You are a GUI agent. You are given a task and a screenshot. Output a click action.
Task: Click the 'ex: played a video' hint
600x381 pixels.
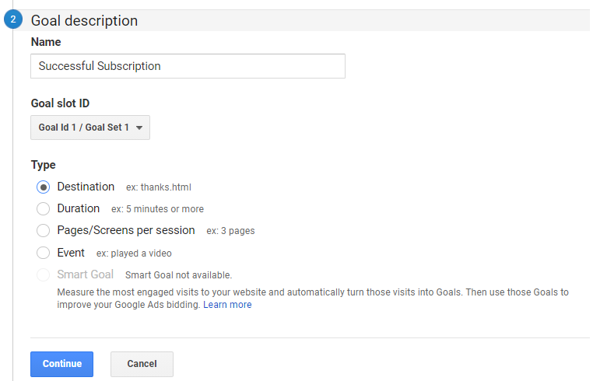click(x=134, y=253)
